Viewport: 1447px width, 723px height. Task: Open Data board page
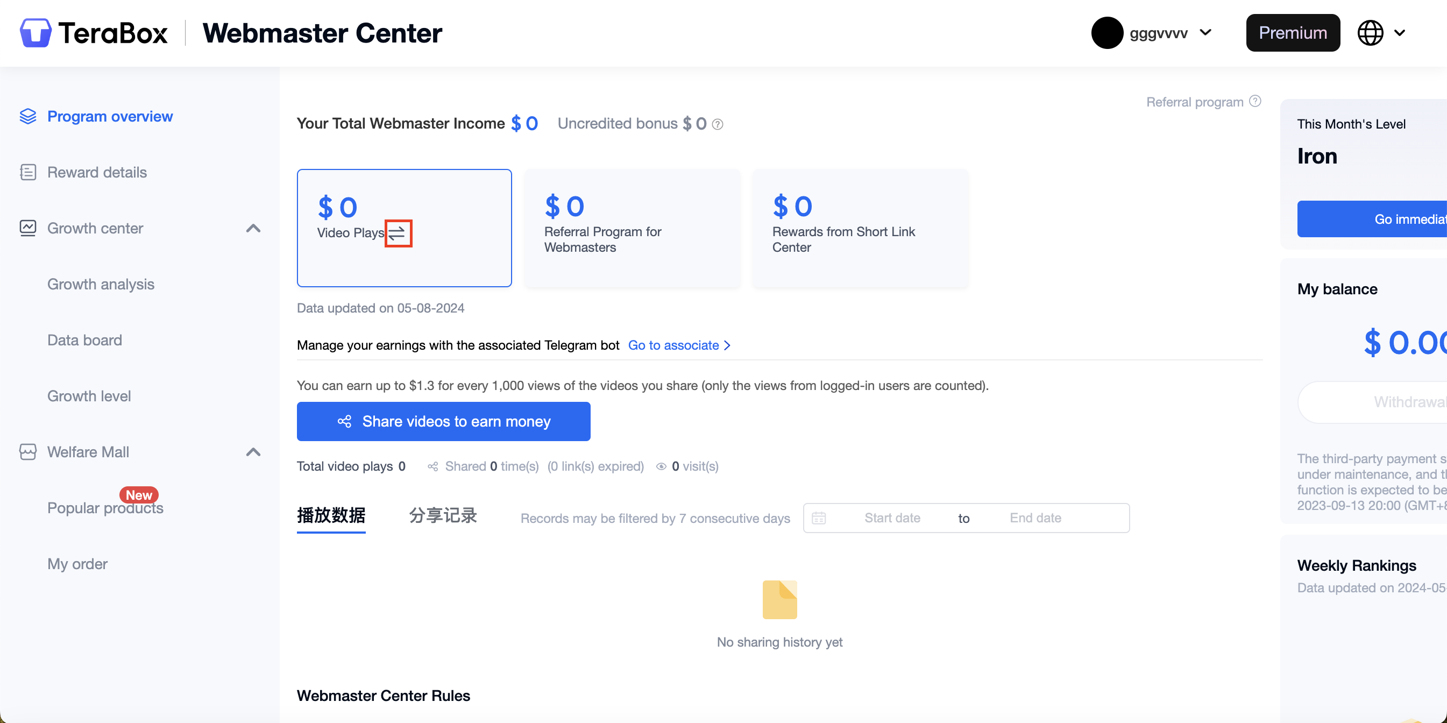tap(85, 340)
